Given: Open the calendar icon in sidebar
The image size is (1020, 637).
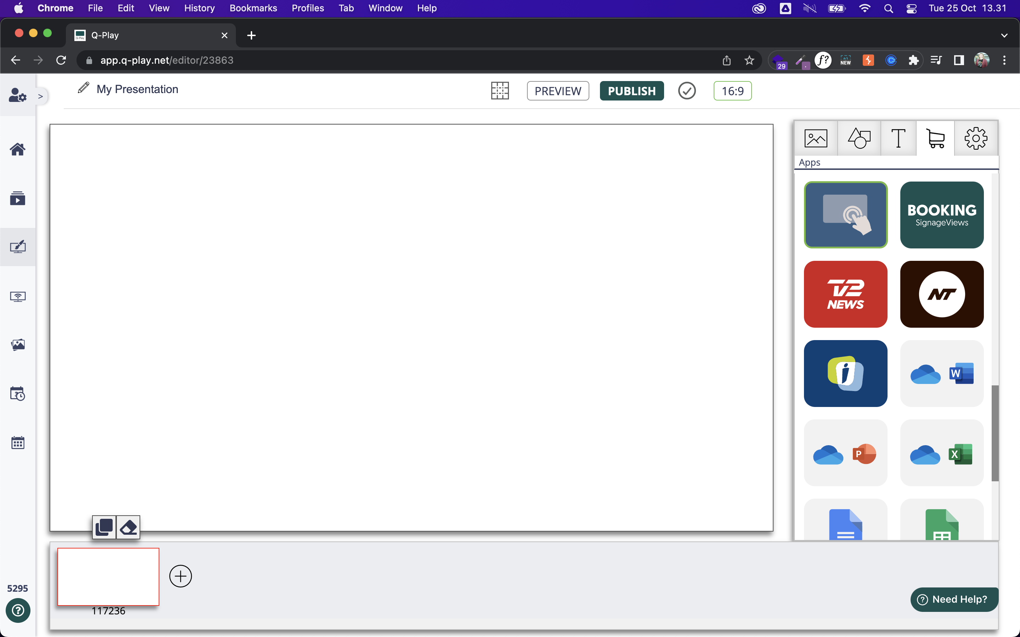Looking at the screenshot, I should coord(18,443).
